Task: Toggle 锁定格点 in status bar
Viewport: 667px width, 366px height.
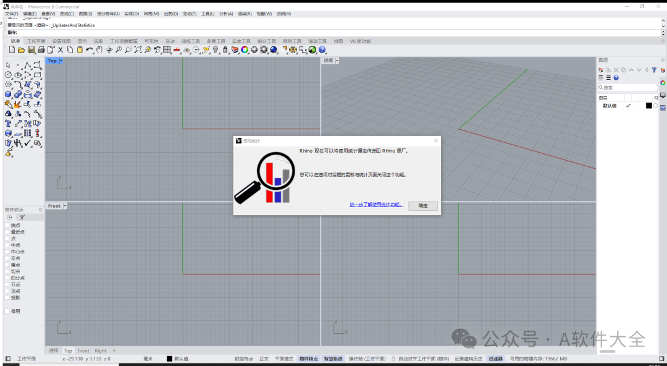Action: click(x=244, y=359)
